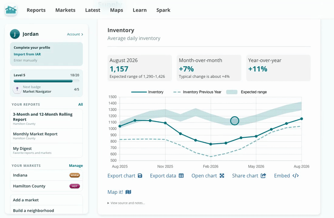The height and width of the screenshot is (218, 334).
Task: Expand View source and notes
Action: point(126,203)
